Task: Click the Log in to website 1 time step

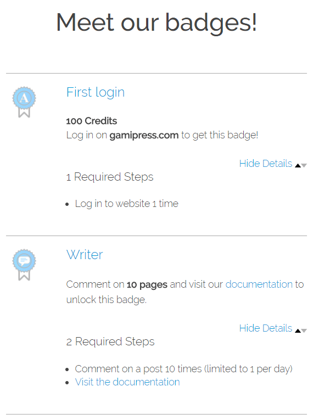Action: [x=127, y=204]
